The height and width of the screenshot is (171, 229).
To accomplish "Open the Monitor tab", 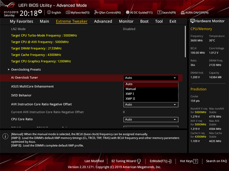I will (x=126, y=22).
